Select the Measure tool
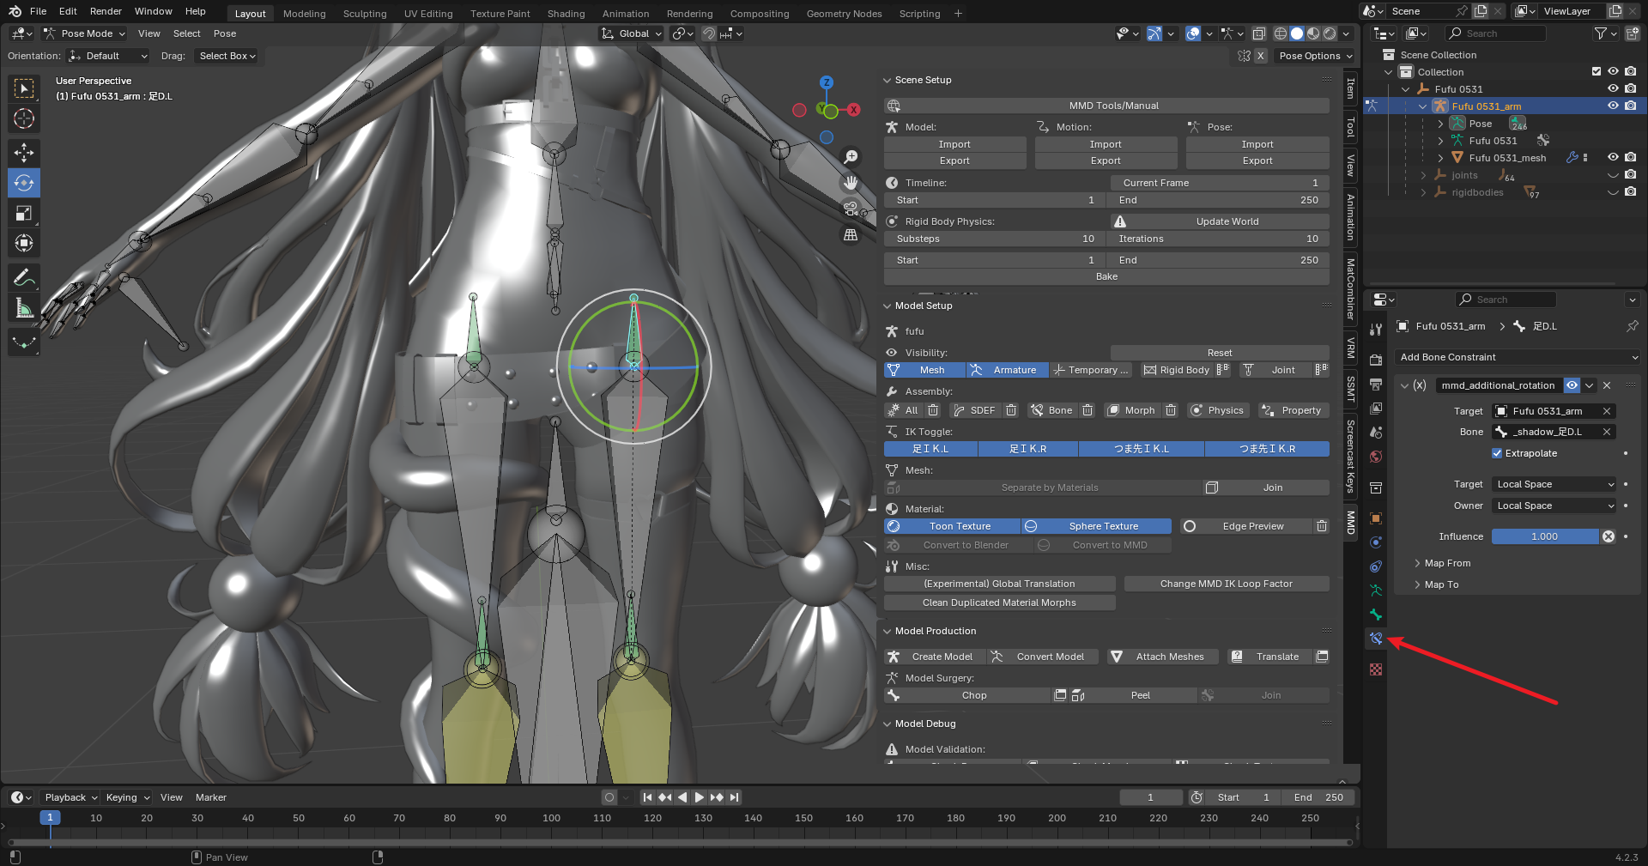The width and height of the screenshot is (1648, 866). (x=24, y=307)
